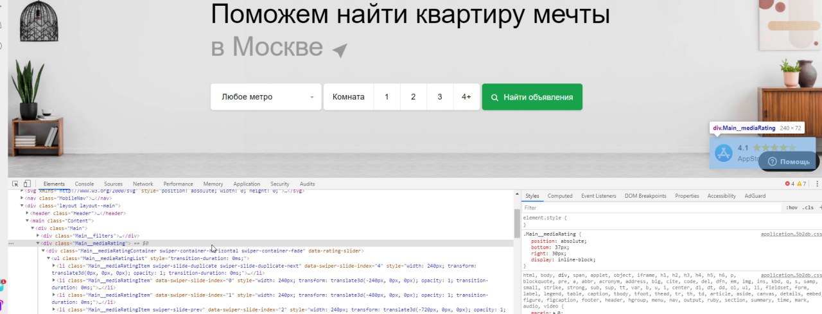Viewport: 822px width, 314px height.
Task: Switch to the Application tab
Action: 247,184
